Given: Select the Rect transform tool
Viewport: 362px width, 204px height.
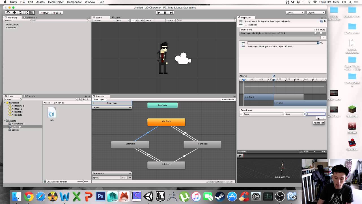Looking at the screenshot, I should tap(32, 13).
